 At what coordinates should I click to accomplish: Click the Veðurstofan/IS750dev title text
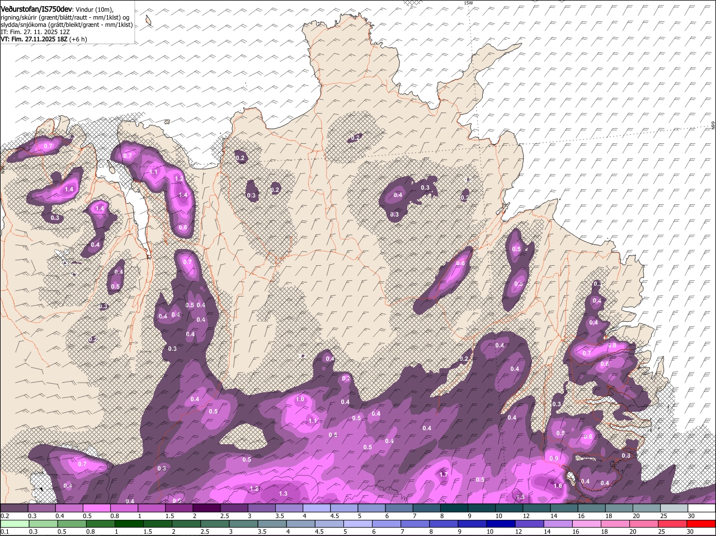click(x=36, y=8)
